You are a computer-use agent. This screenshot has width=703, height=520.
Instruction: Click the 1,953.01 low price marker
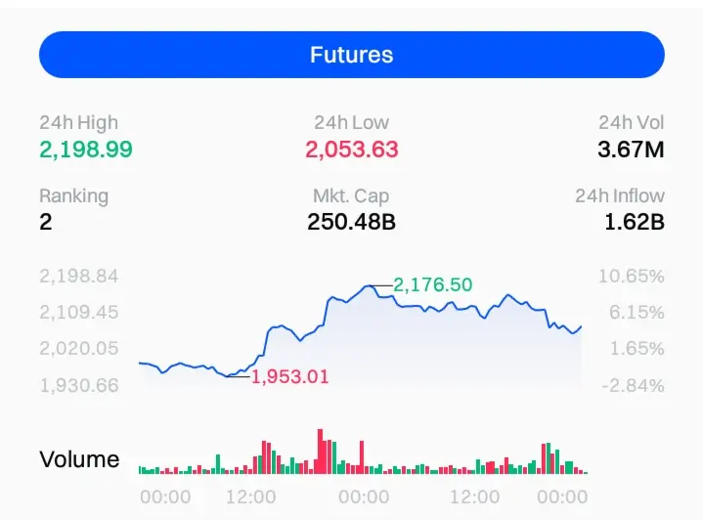[x=290, y=377]
